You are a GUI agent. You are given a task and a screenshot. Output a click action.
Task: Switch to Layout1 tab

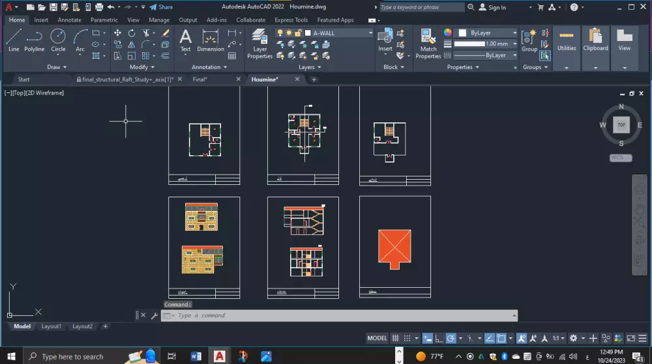click(51, 326)
